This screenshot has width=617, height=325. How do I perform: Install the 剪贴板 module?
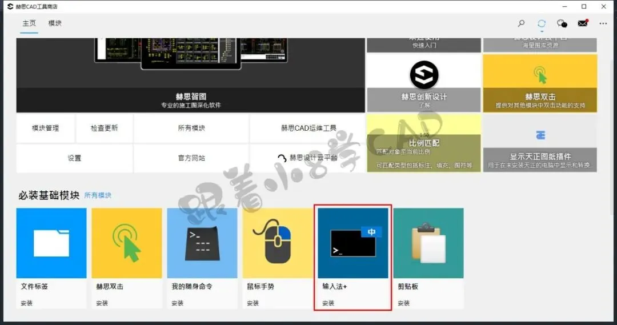[x=404, y=303]
